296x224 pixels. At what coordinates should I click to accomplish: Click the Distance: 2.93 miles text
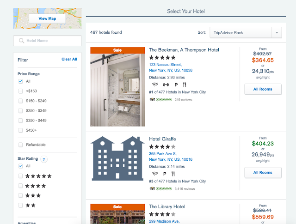point(167,78)
